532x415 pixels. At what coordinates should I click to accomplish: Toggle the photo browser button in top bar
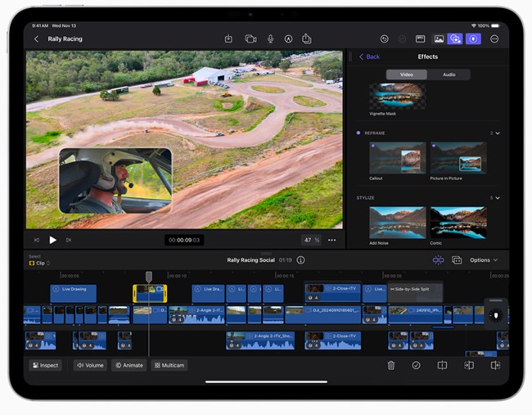pyautogui.click(x=439, y=38)
